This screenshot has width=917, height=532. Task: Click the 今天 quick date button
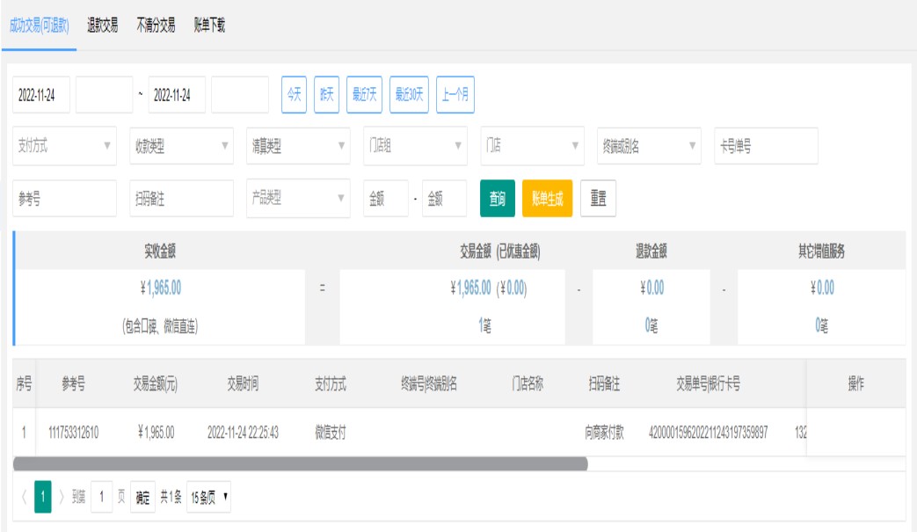[294, 95]
